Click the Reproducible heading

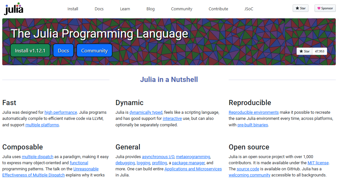(250, 103)
